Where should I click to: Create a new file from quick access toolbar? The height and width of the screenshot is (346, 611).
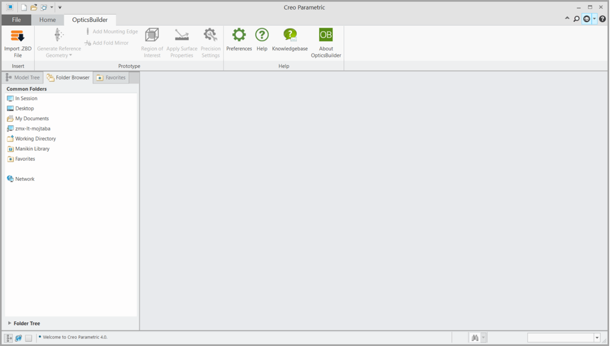point(24,7)
